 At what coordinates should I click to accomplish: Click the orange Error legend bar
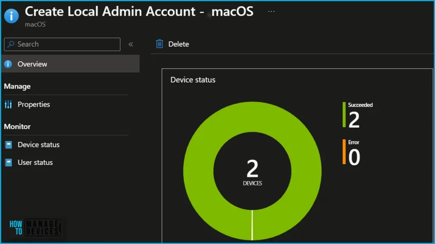[x=344, y=152]
